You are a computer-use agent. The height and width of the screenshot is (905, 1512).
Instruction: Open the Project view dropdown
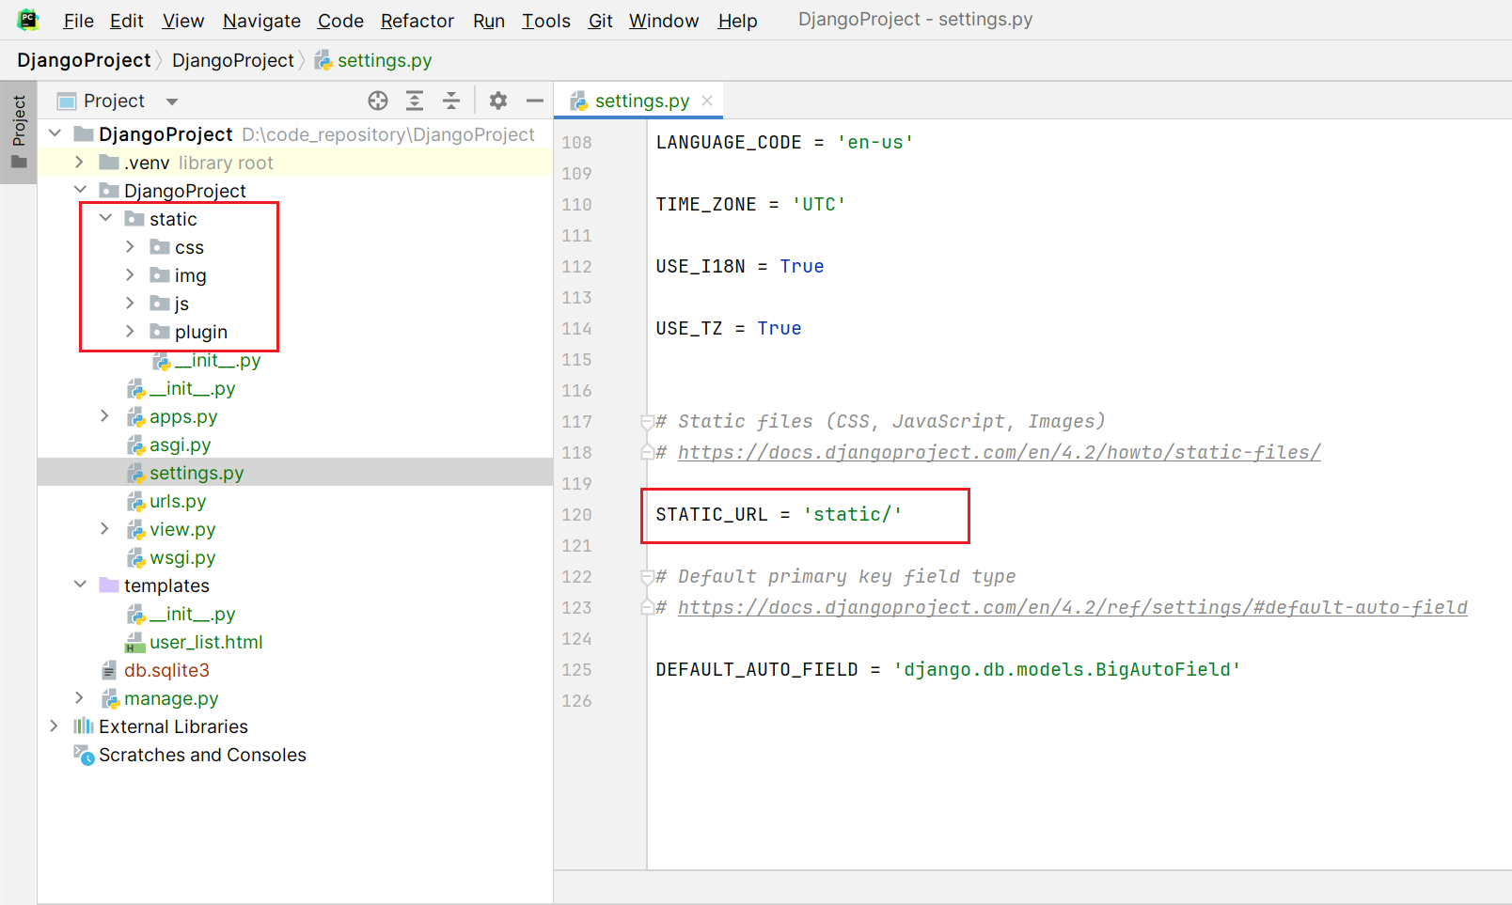172,101
